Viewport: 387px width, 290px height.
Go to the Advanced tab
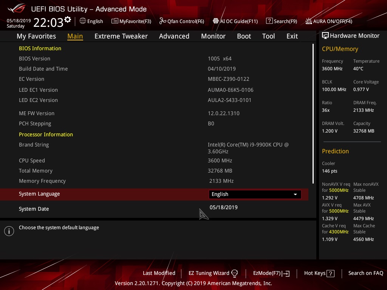point(174,36)
